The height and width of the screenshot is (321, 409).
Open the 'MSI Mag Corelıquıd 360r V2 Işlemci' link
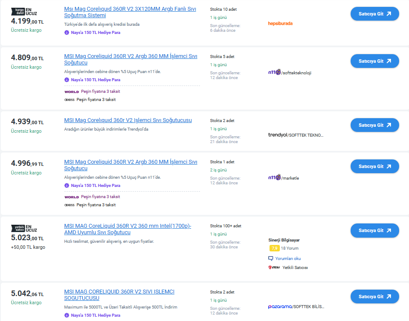128,120
